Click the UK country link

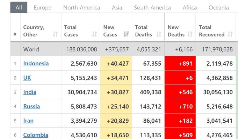[x=27, y=78]
